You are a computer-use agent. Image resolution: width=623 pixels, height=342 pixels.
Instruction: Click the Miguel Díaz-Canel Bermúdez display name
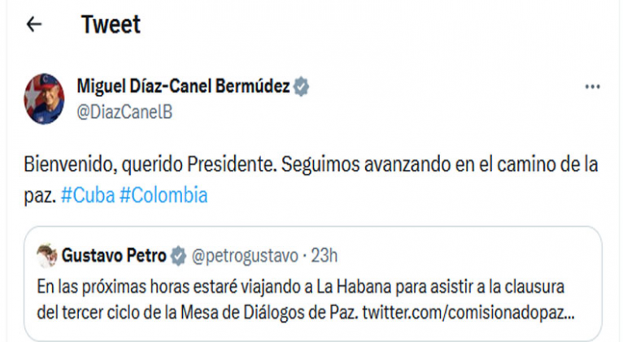click(182, 86)
